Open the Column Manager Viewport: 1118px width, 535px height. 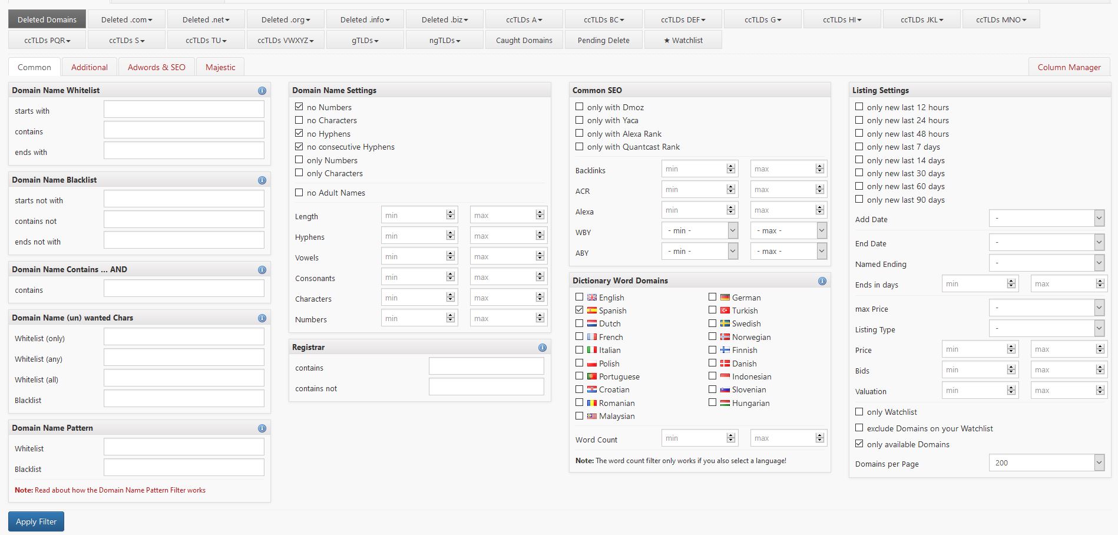coord(1069,67)
